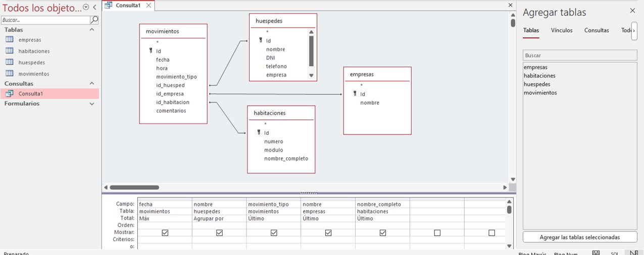Open the Todo tab in Agregar tablas
Viewport: 644px width, 255px height.
pos(626,30)
